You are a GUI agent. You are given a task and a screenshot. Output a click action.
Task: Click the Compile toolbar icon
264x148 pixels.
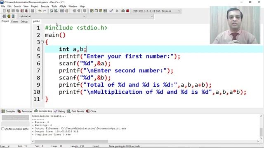pyautogui.click(x=92, y=11)
